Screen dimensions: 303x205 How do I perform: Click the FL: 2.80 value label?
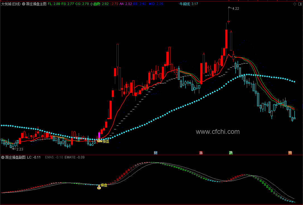(54, 4)
